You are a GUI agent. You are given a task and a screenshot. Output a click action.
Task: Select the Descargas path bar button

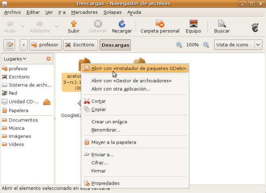pos(115,45)
